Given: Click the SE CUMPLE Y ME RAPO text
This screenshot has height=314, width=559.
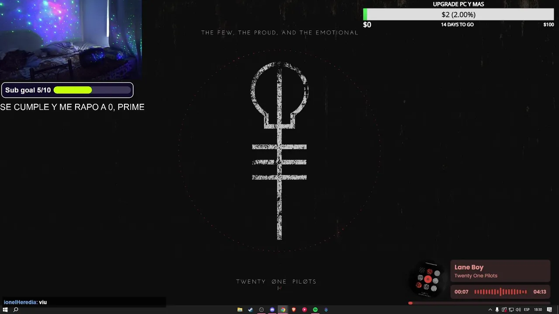Looking at the screenshot, I should (72, 107).
